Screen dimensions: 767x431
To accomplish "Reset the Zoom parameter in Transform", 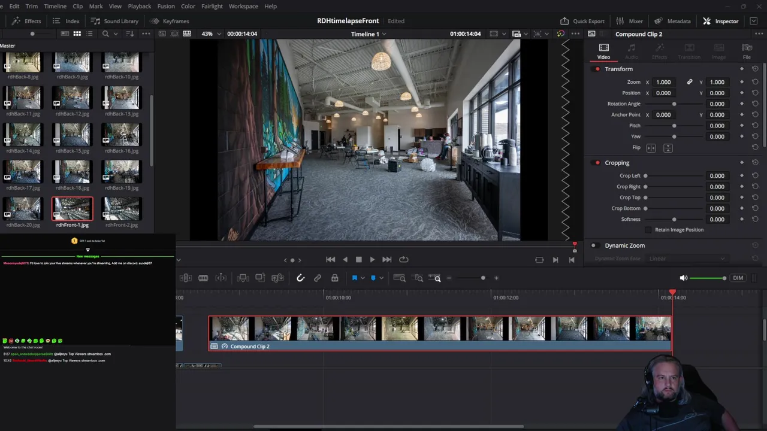I will 755,82.
